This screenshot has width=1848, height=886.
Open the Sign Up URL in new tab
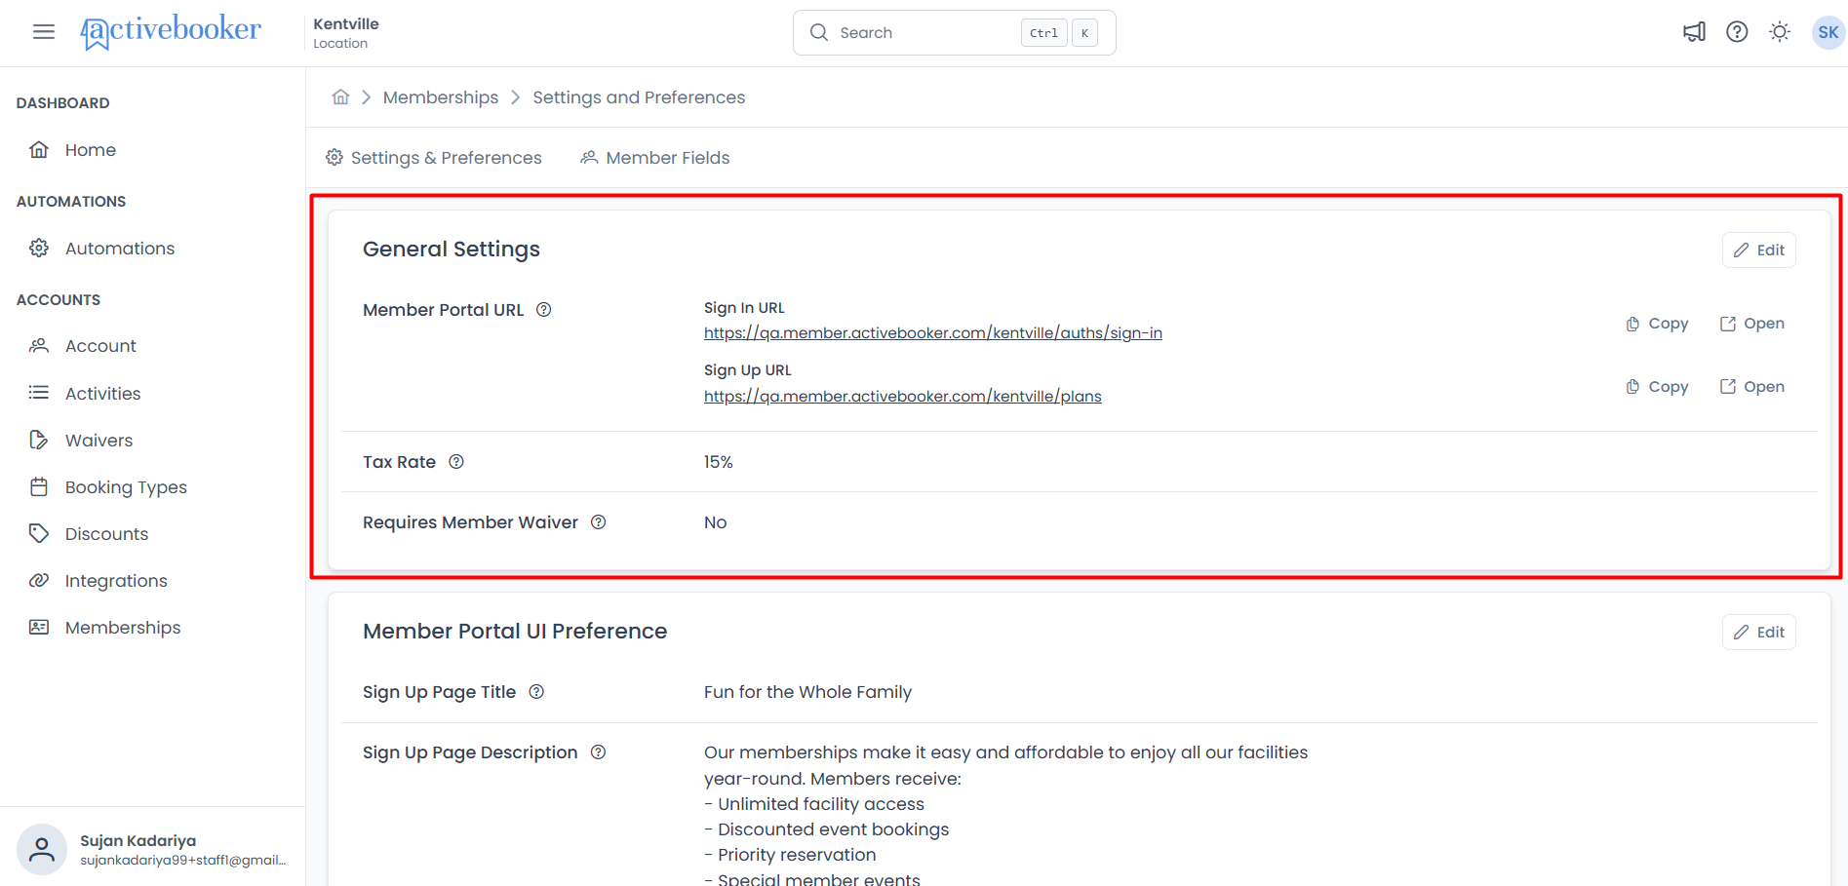[1751, 387]
